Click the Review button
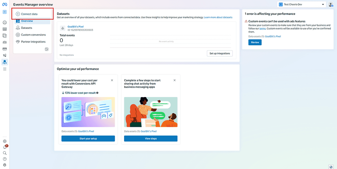The image size is (337, 169). click(x=255, y=42)
